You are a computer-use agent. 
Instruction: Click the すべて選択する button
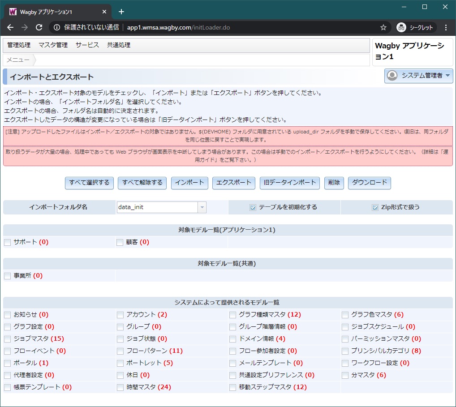pos(89,183)
